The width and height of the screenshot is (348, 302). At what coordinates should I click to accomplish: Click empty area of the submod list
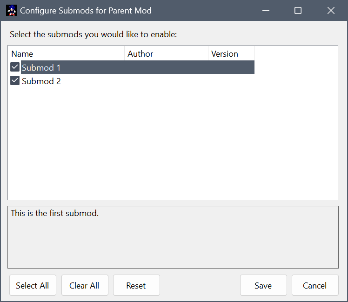173,149
